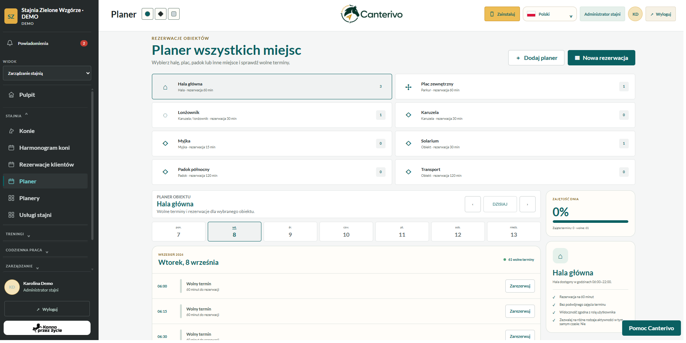Select the circle shape theme toggle
Viewport: 686px width, 343px height.
click(147, 14)
